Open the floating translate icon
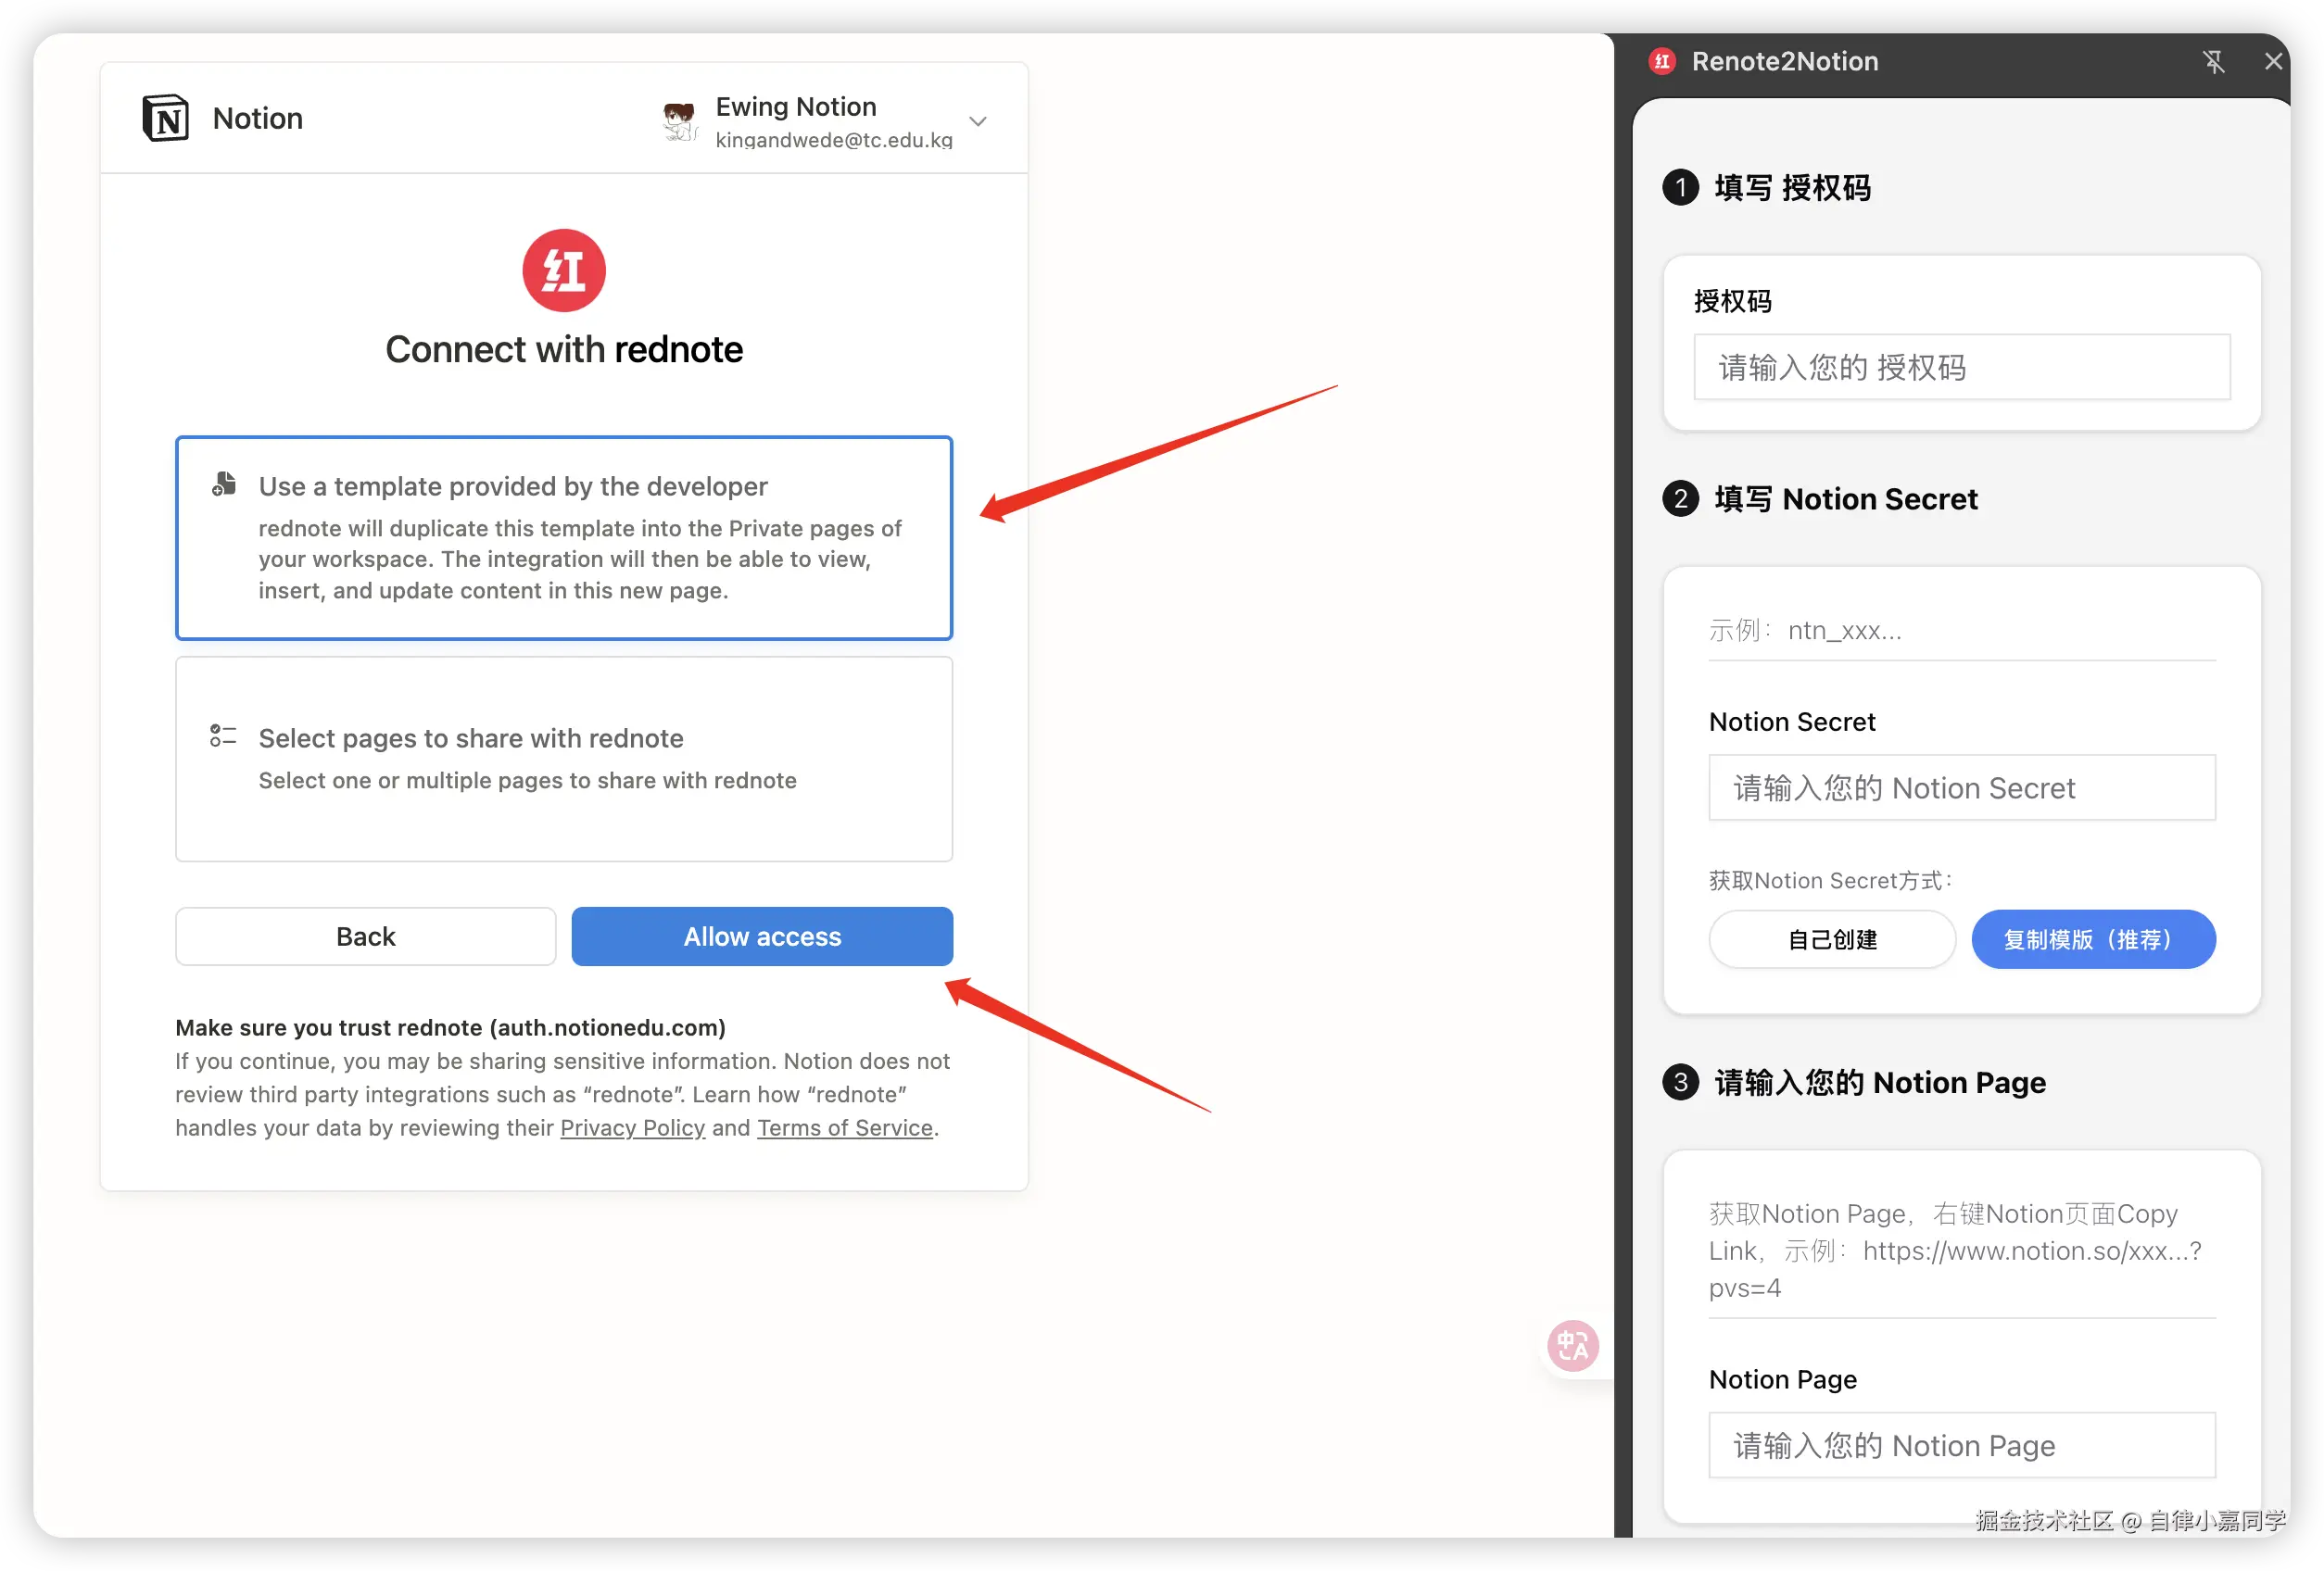 click(1573, 1345)
